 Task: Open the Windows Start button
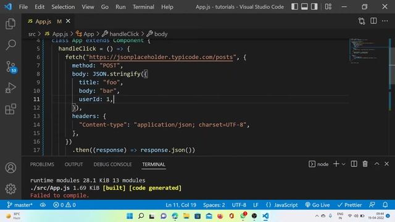(130, 216)
